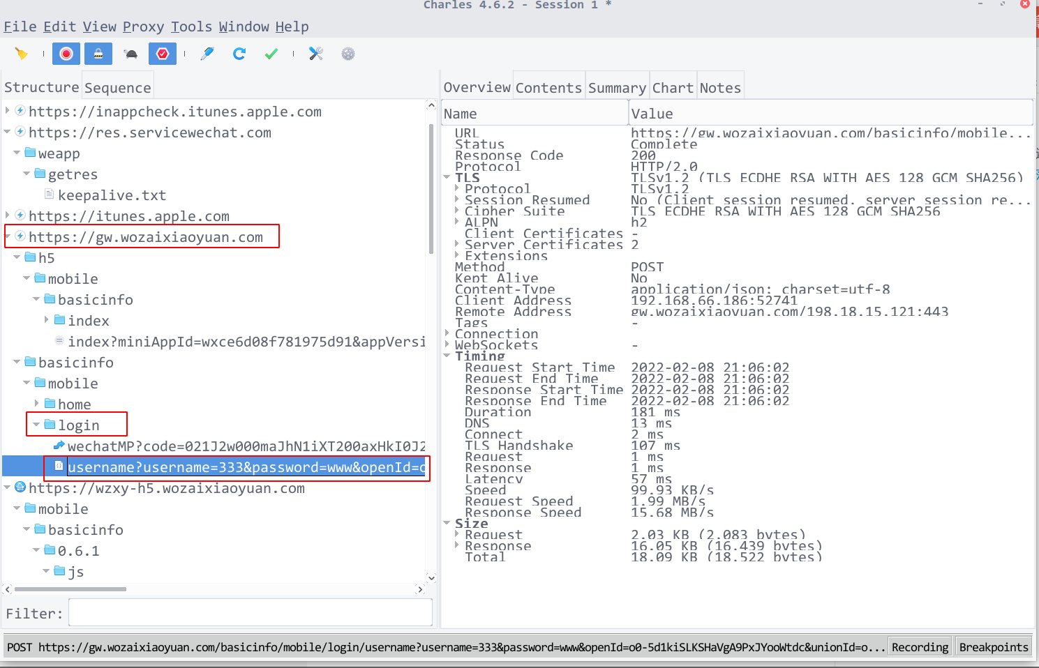1039x668 pixels.
Task: Clear the session with the broom icon
Action: coord(22,54)
